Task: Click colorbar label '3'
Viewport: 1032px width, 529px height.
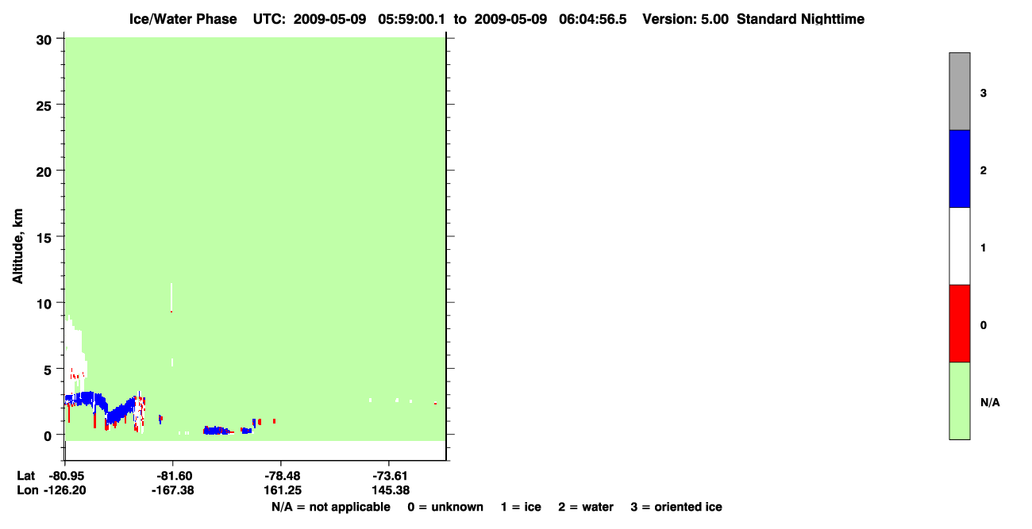Action: point(984,93)
